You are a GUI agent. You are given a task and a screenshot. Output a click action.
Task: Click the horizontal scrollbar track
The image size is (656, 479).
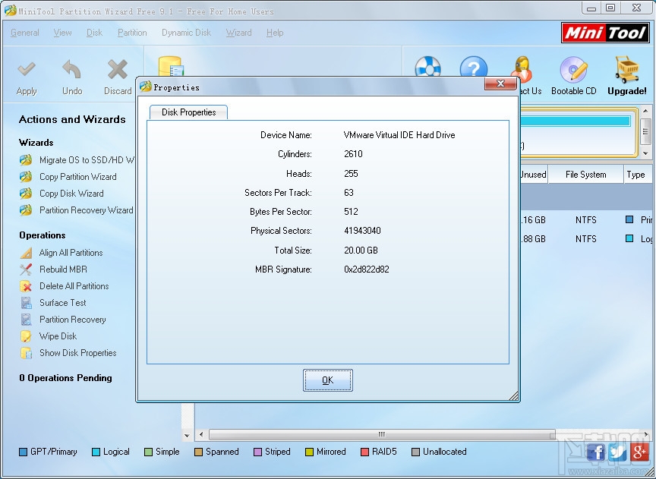point(380,434)
